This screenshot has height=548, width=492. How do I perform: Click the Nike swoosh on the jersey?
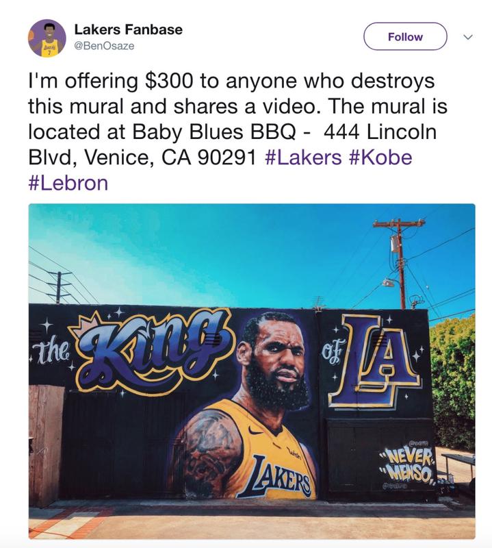pos(256,430)
